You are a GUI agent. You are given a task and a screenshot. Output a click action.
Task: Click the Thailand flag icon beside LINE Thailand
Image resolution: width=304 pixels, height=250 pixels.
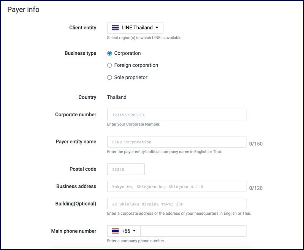[115, 28]
